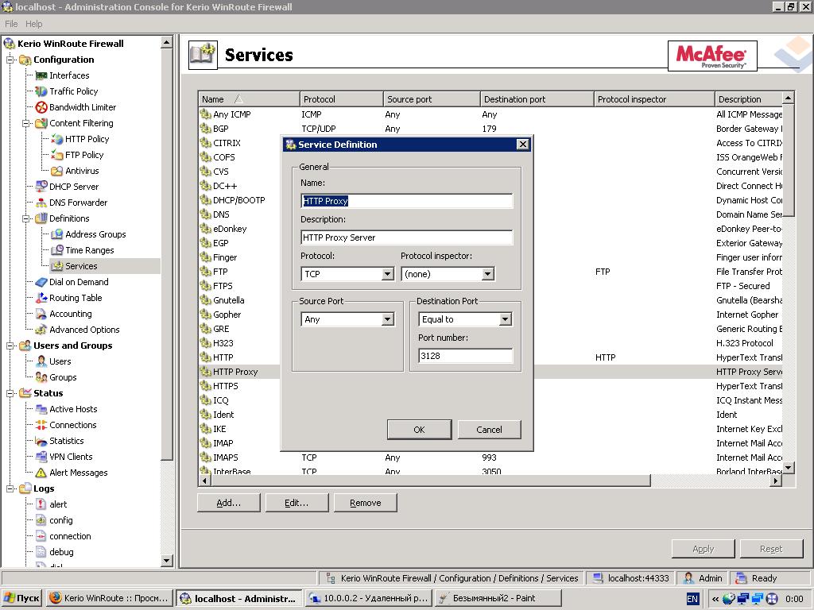This screenshot has width=814, height=610.
Task: Click the VPN Clients icon
Action: tap(41, 457)
